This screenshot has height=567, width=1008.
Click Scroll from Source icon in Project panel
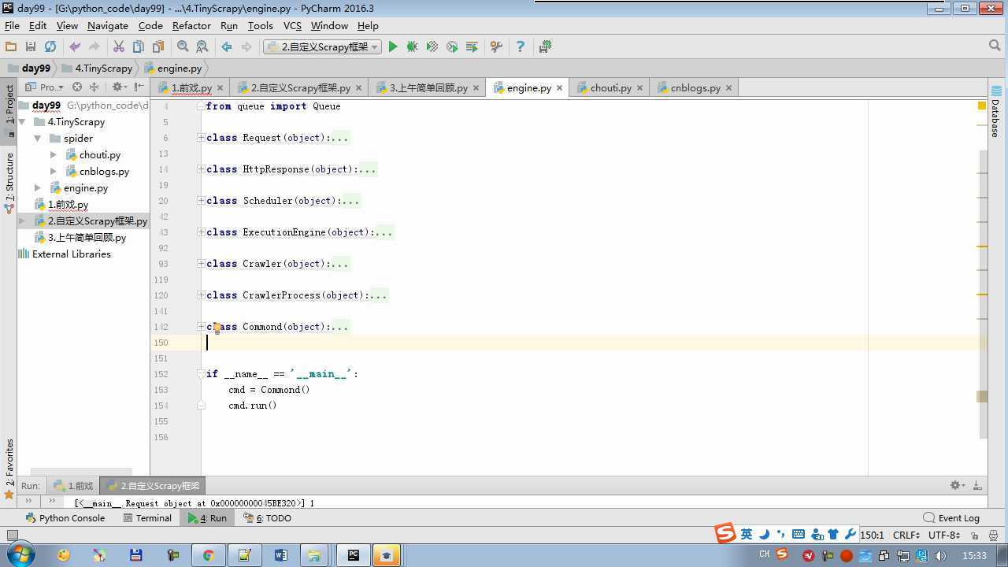(x=77, y=87)
